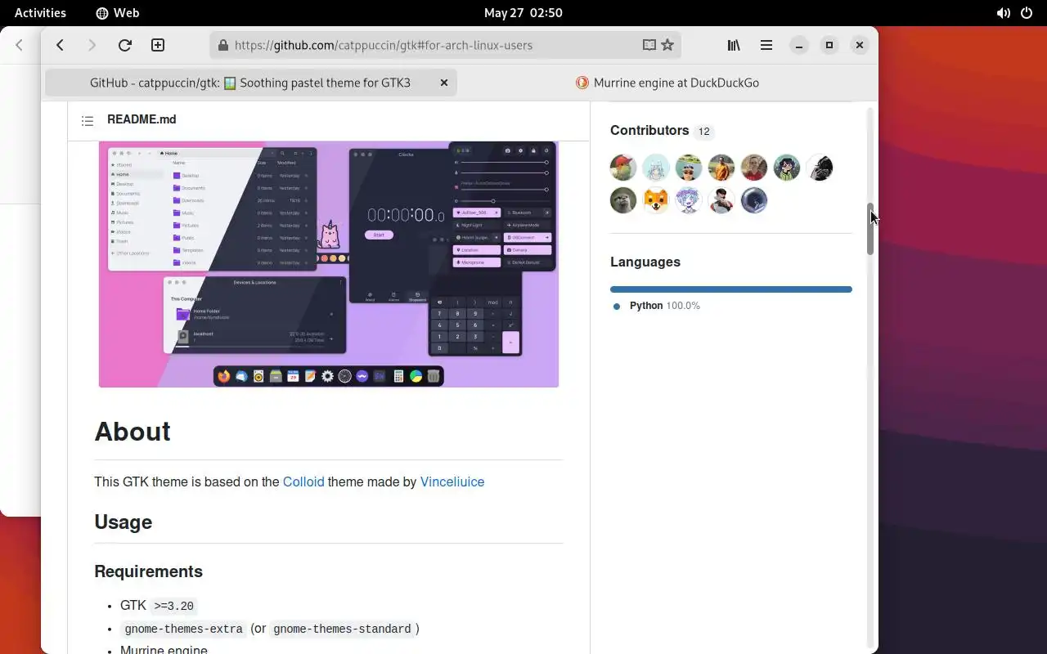Screen dimensions: 1047x654
Task: Click the page vertical scrollbar thumb
Action: coord(870,229)
